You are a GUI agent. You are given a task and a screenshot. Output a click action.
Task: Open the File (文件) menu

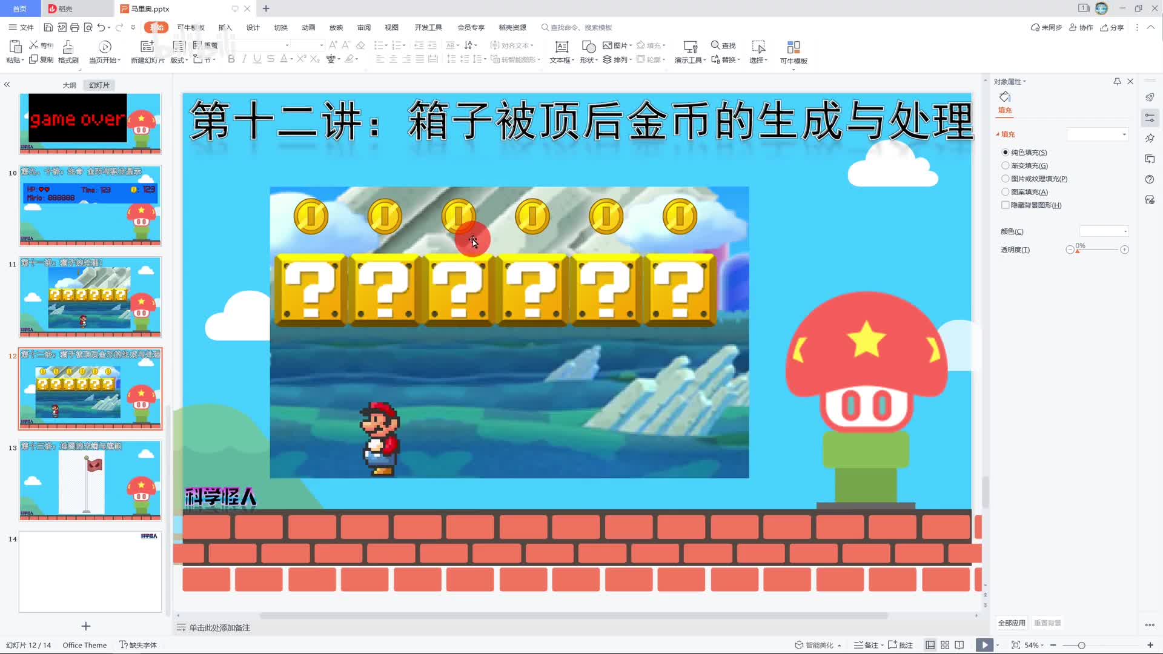(x=22, y=27)
